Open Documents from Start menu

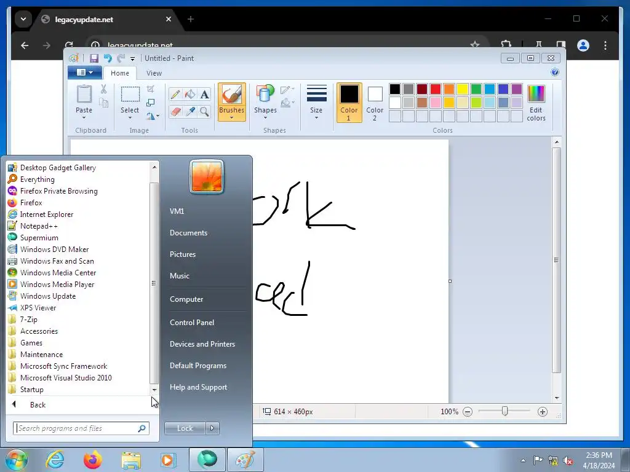tap(188, 233)
